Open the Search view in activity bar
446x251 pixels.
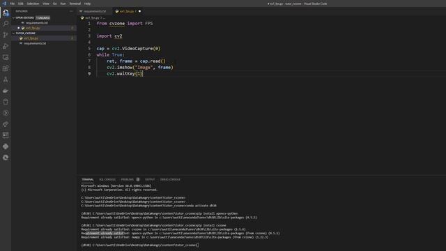(6, 24)
